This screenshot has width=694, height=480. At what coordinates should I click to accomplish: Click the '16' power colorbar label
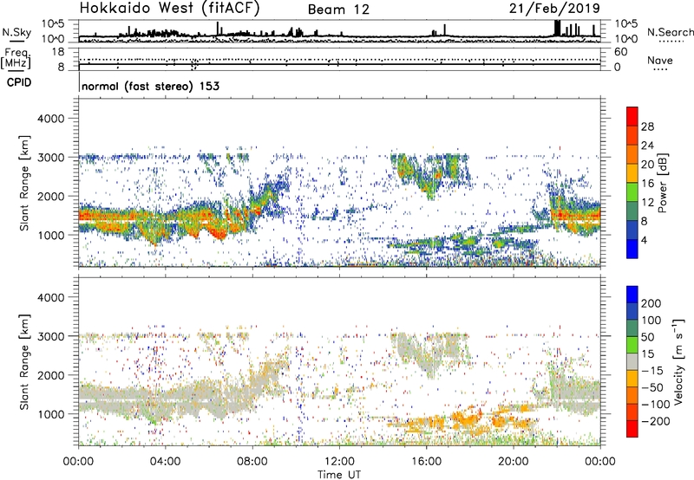click(x=647, y=184)
